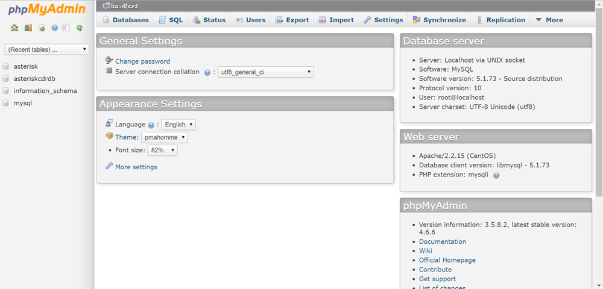The height and width of the screenshot is (289, 603).
Task: Click the 'User: root@localhost' text
Action: tap(452, 98)
